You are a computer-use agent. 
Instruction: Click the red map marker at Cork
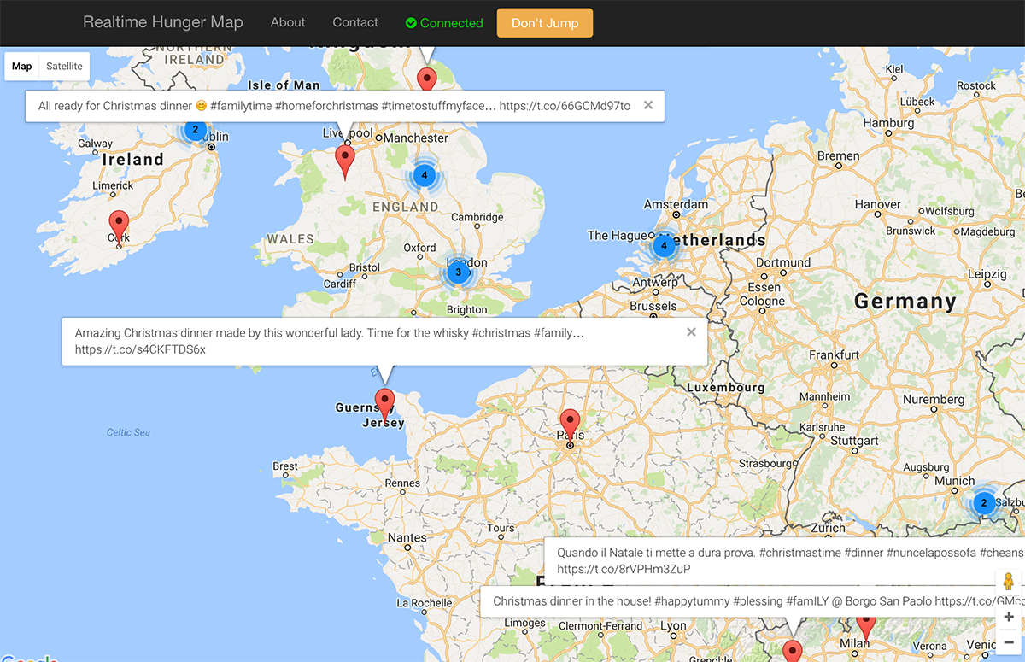click(x=119, y=222)
